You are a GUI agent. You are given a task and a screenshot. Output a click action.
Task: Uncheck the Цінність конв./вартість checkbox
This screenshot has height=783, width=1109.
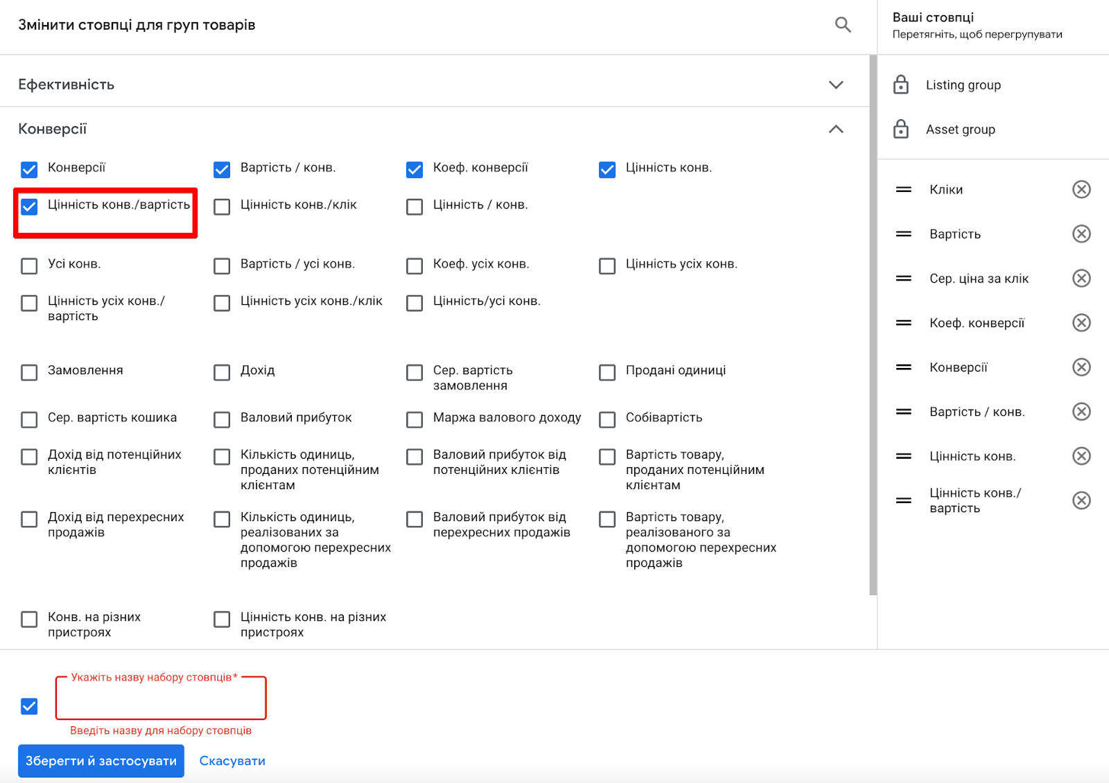[29, 206]
